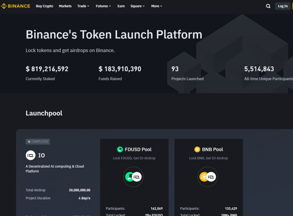Click the BNB-IO paired token graphic

pyautogui.click(x=207, y=177)
